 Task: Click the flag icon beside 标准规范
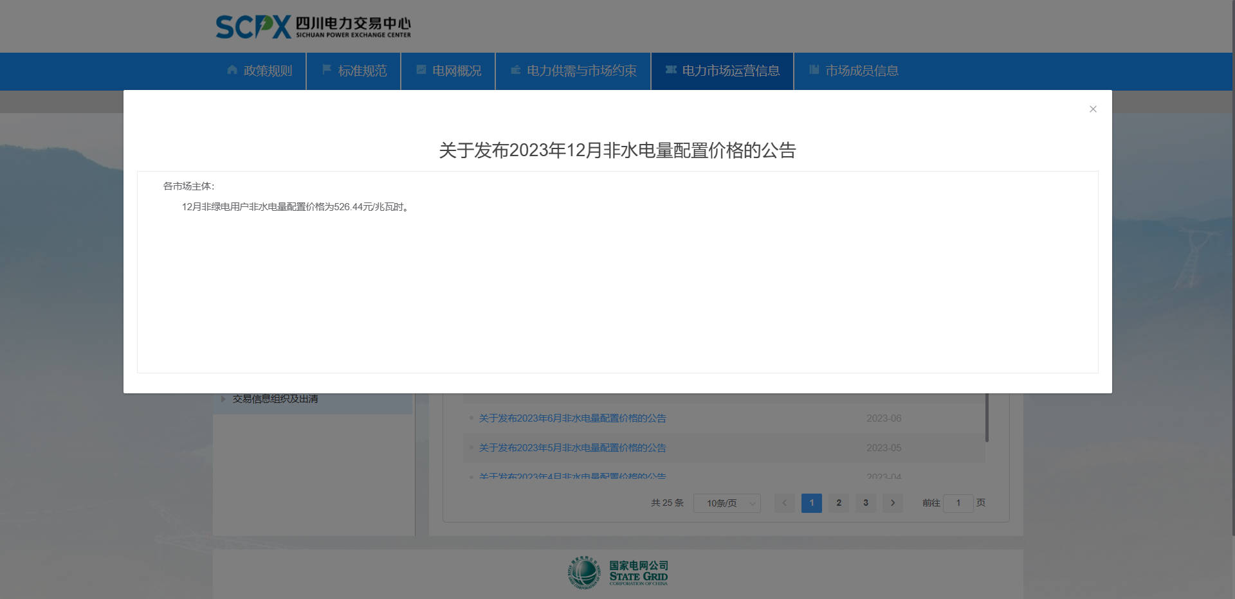(327, 69)
